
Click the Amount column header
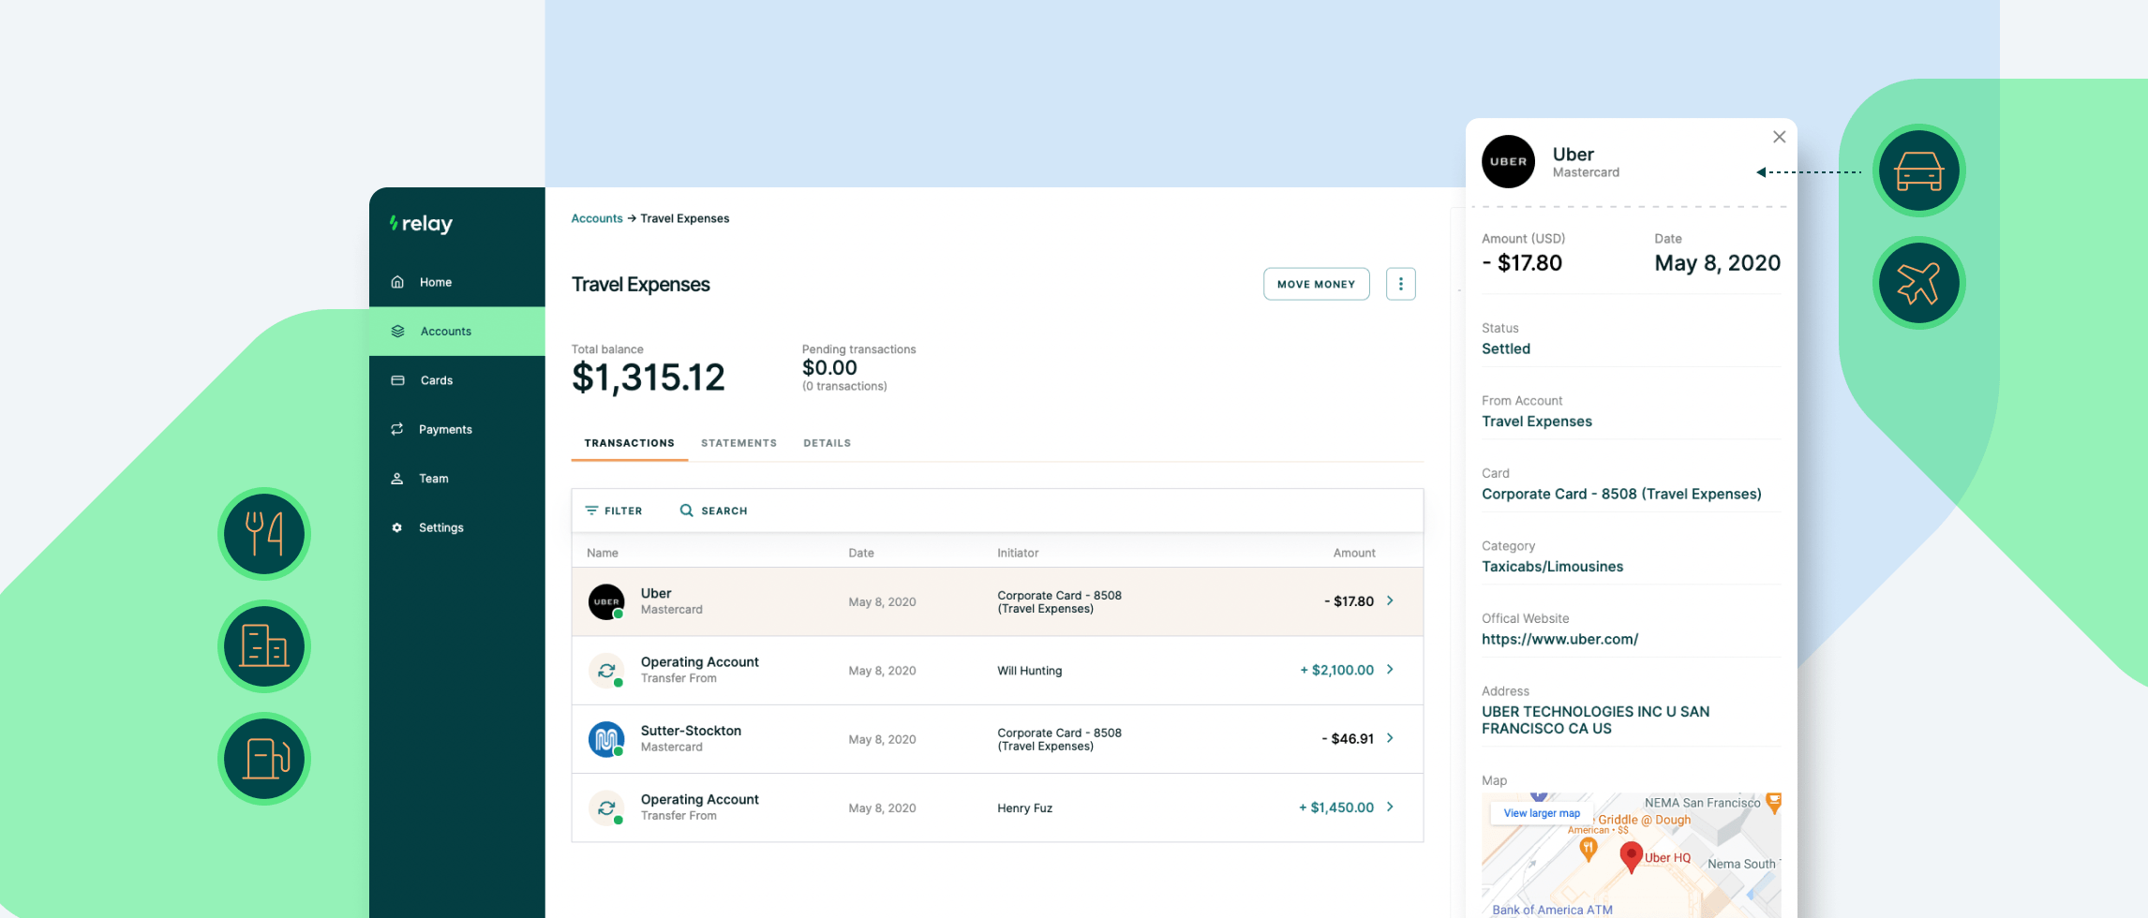coord(1354,553)
